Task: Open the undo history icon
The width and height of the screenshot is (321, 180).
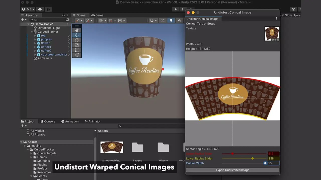Action: (x=293, y=9)
